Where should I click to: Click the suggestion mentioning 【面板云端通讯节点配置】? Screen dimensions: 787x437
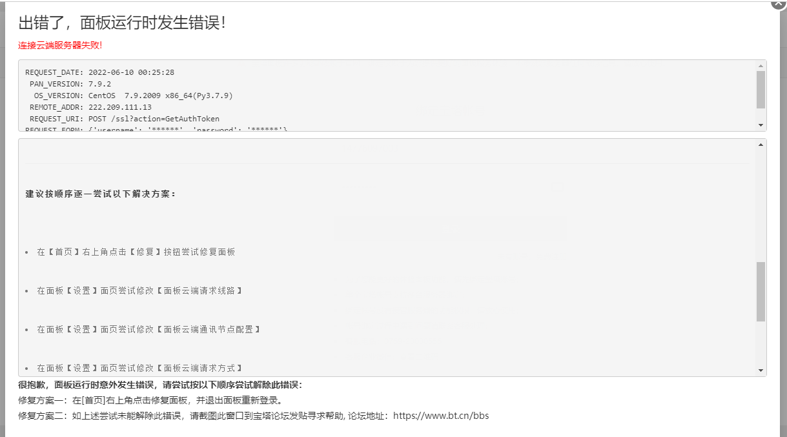[x=148, y=329]
